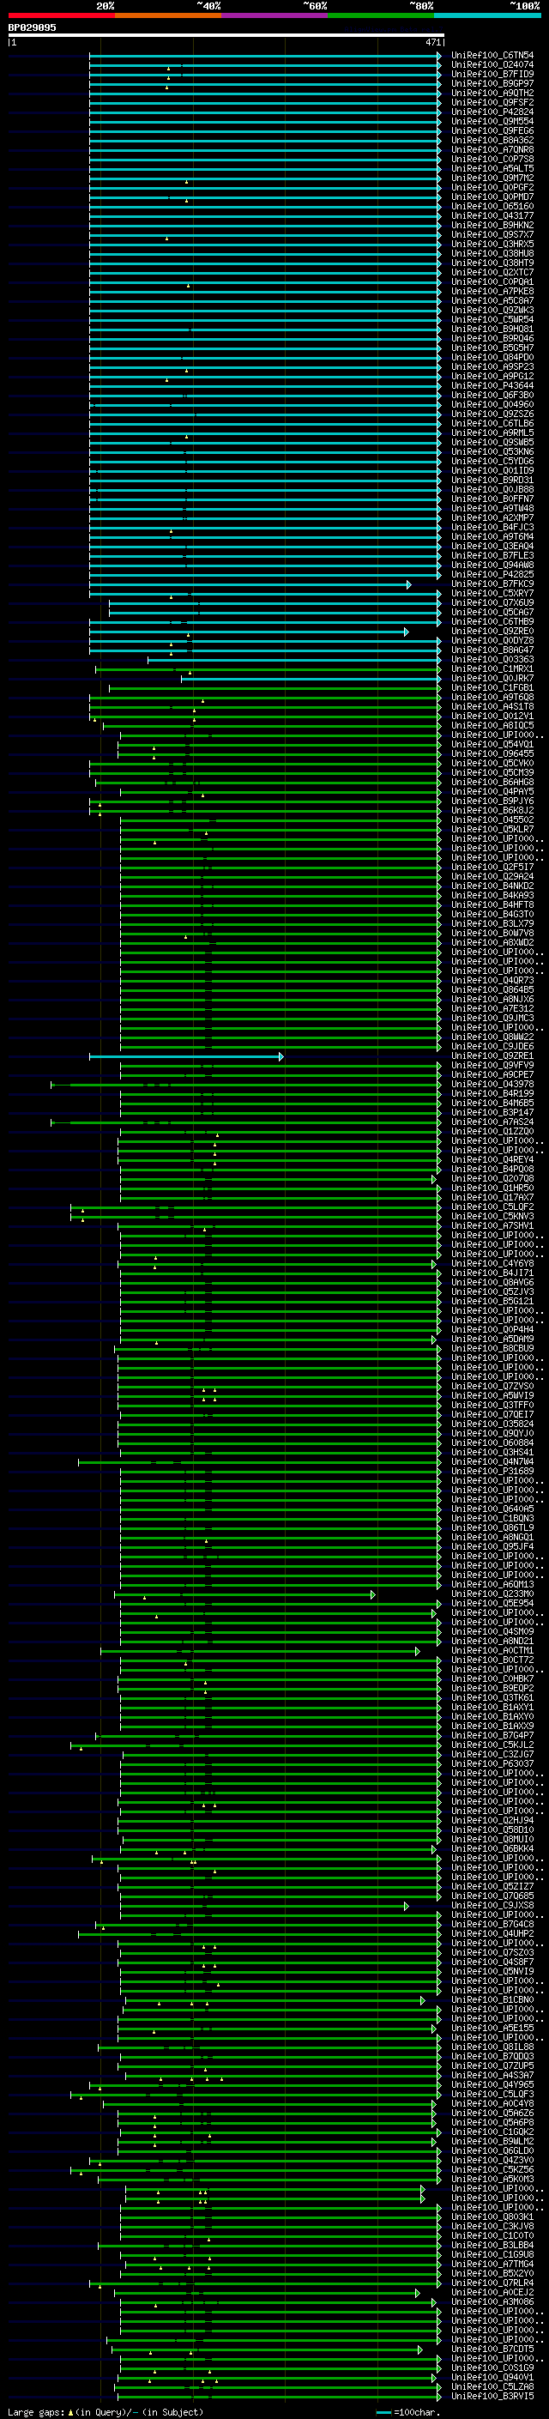Click label UniRef100_B5G121
The image size is (549, 2419).
coord(492,1301)
